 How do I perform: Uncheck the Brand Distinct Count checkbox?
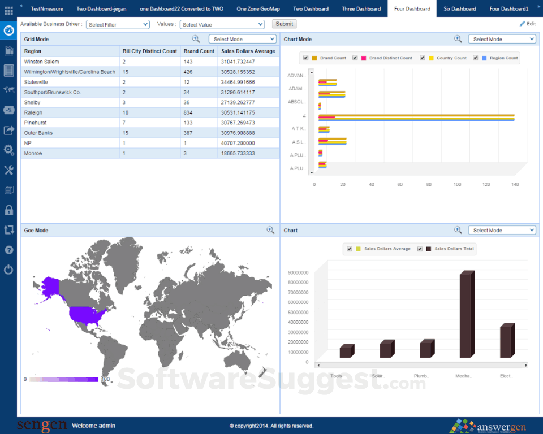tap(355, 58)
